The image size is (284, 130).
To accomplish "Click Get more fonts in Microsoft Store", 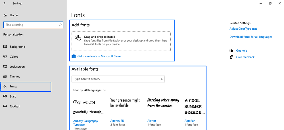I will (x=99, y=56).
